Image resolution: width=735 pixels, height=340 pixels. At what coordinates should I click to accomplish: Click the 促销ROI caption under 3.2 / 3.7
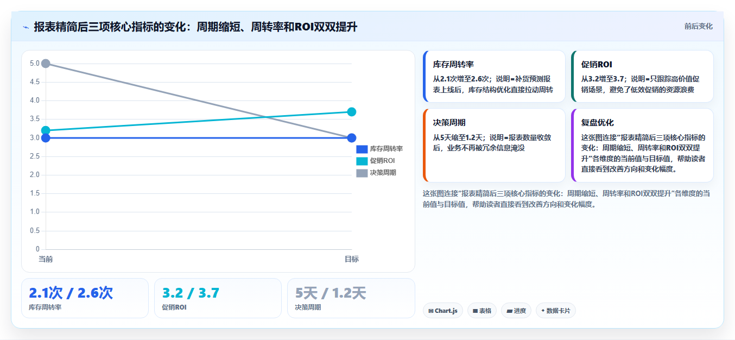174,307
